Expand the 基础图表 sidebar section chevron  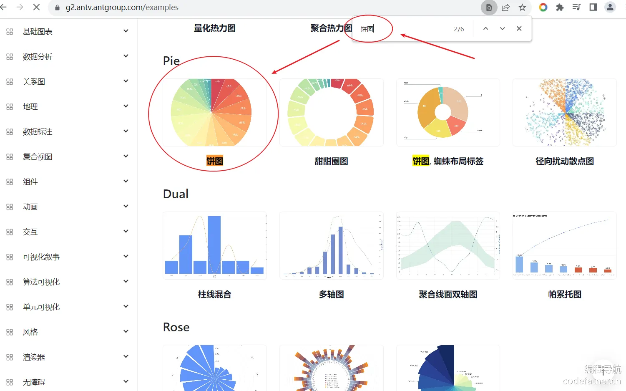(126, 31)
